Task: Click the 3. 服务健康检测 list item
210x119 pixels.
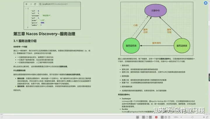Action: [x=126, y=86]
